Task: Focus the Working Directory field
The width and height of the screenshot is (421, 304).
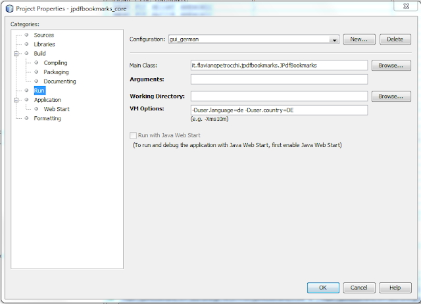Action: pyautogui.click(x=279, y=97)
